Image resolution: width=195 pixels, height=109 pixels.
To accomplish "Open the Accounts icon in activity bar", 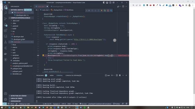I will (5, 94).
